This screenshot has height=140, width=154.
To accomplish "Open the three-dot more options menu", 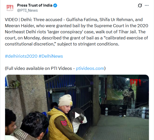I will [147, 6].
